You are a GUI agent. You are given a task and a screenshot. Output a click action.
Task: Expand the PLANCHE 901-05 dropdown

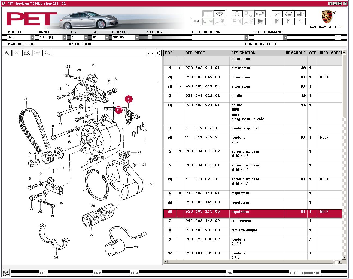pyautogui.click(x=137, y=37)
